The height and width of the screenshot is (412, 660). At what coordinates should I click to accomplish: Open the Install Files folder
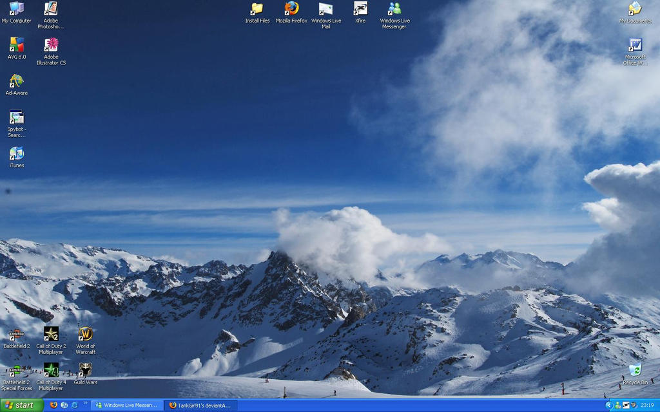click(257, 10)
